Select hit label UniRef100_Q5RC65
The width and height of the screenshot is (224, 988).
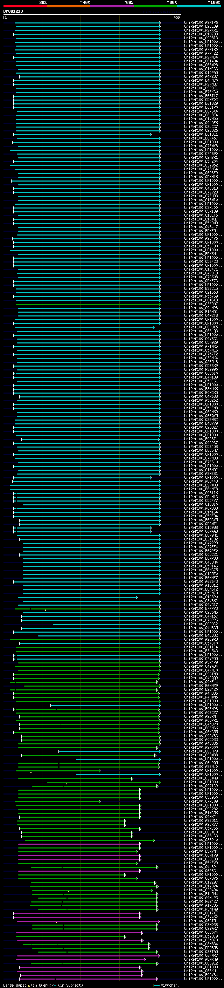click(x=201, y=829)
